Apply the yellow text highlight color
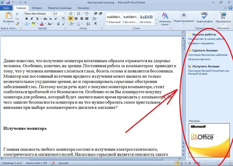This screenshot has height=166, width=233. pyautogui.click(x=33, y=24)
